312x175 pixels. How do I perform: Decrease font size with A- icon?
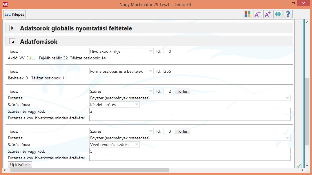(x=257, y=14)
